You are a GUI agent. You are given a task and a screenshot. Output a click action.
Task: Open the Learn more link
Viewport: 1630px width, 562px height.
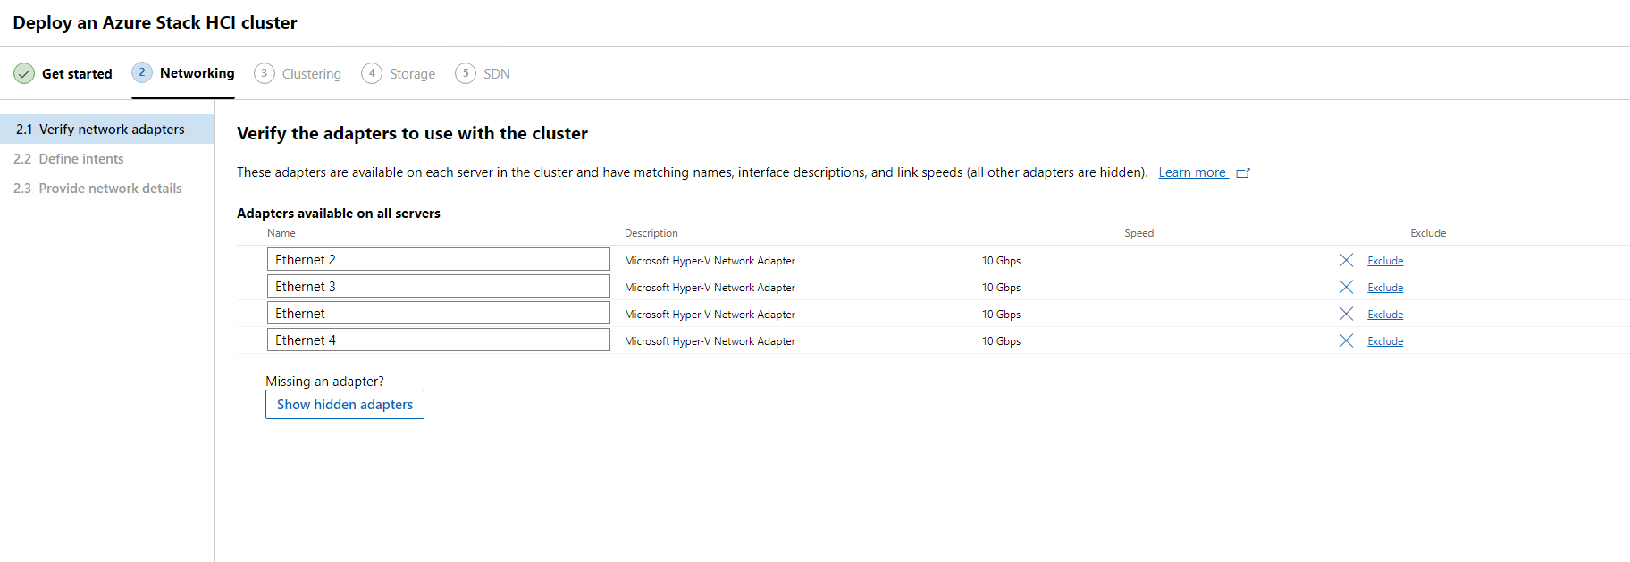point(1192,172)
